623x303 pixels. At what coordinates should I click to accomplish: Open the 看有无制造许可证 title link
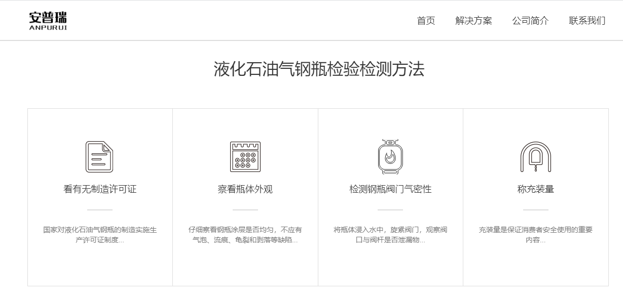pyautogui.click(x=100, y=190)
